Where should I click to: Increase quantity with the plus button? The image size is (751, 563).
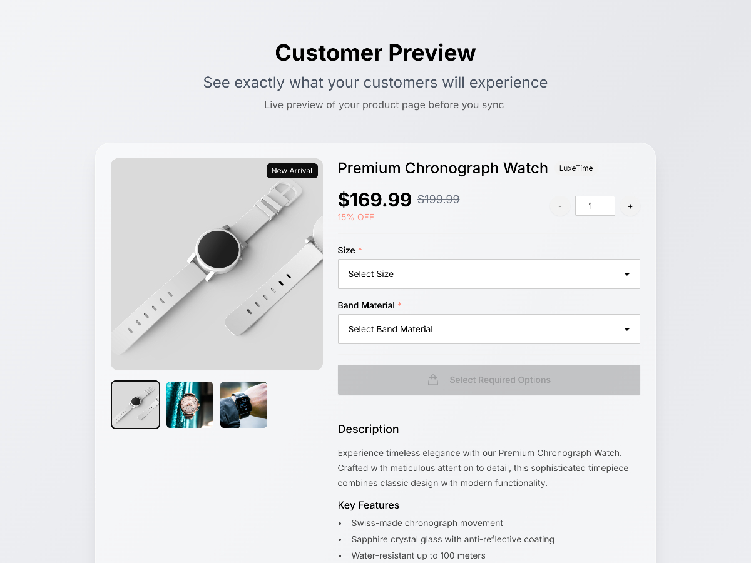[x=630, y=206]
